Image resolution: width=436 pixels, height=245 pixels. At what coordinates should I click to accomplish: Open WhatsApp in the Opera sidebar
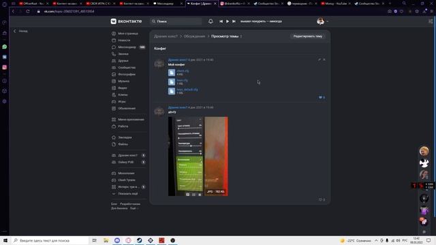point(5,47)
